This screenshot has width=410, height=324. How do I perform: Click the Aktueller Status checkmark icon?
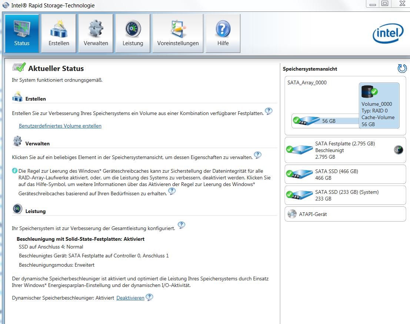point(19,68)
